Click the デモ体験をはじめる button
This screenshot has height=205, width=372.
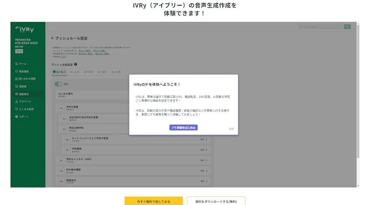coord(183,127)
